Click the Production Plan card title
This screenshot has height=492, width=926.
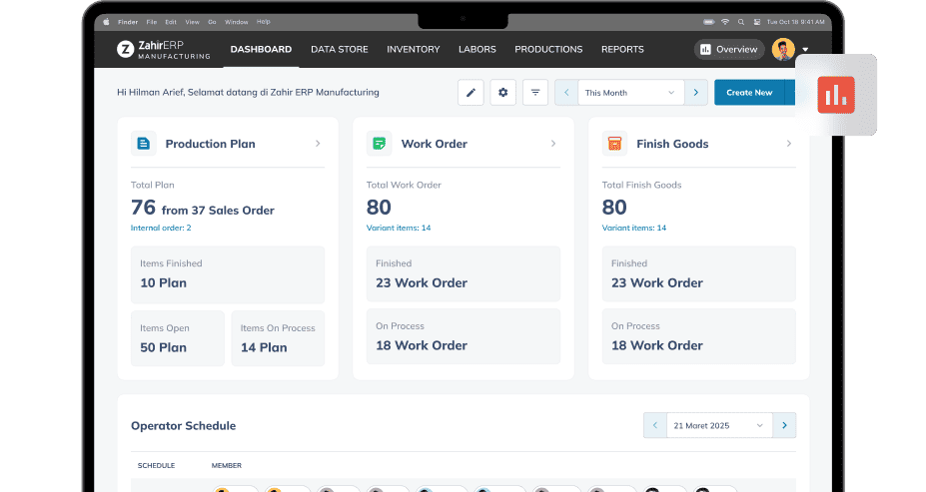(x=210, y=144)
